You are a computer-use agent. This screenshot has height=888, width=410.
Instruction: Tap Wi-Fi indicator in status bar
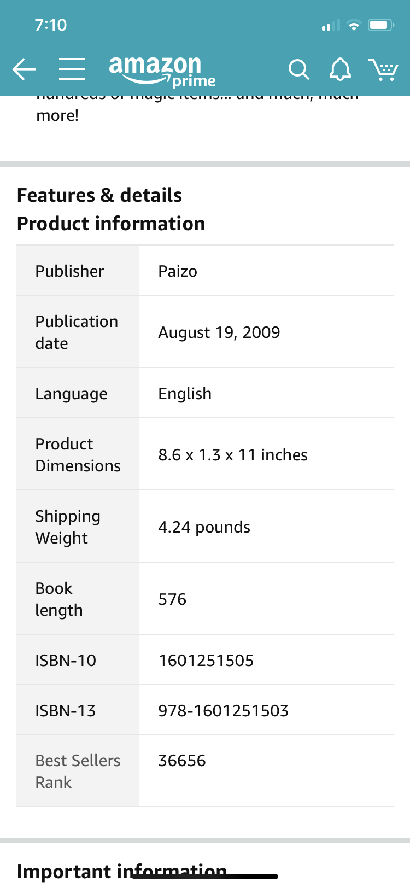[354, 25]
